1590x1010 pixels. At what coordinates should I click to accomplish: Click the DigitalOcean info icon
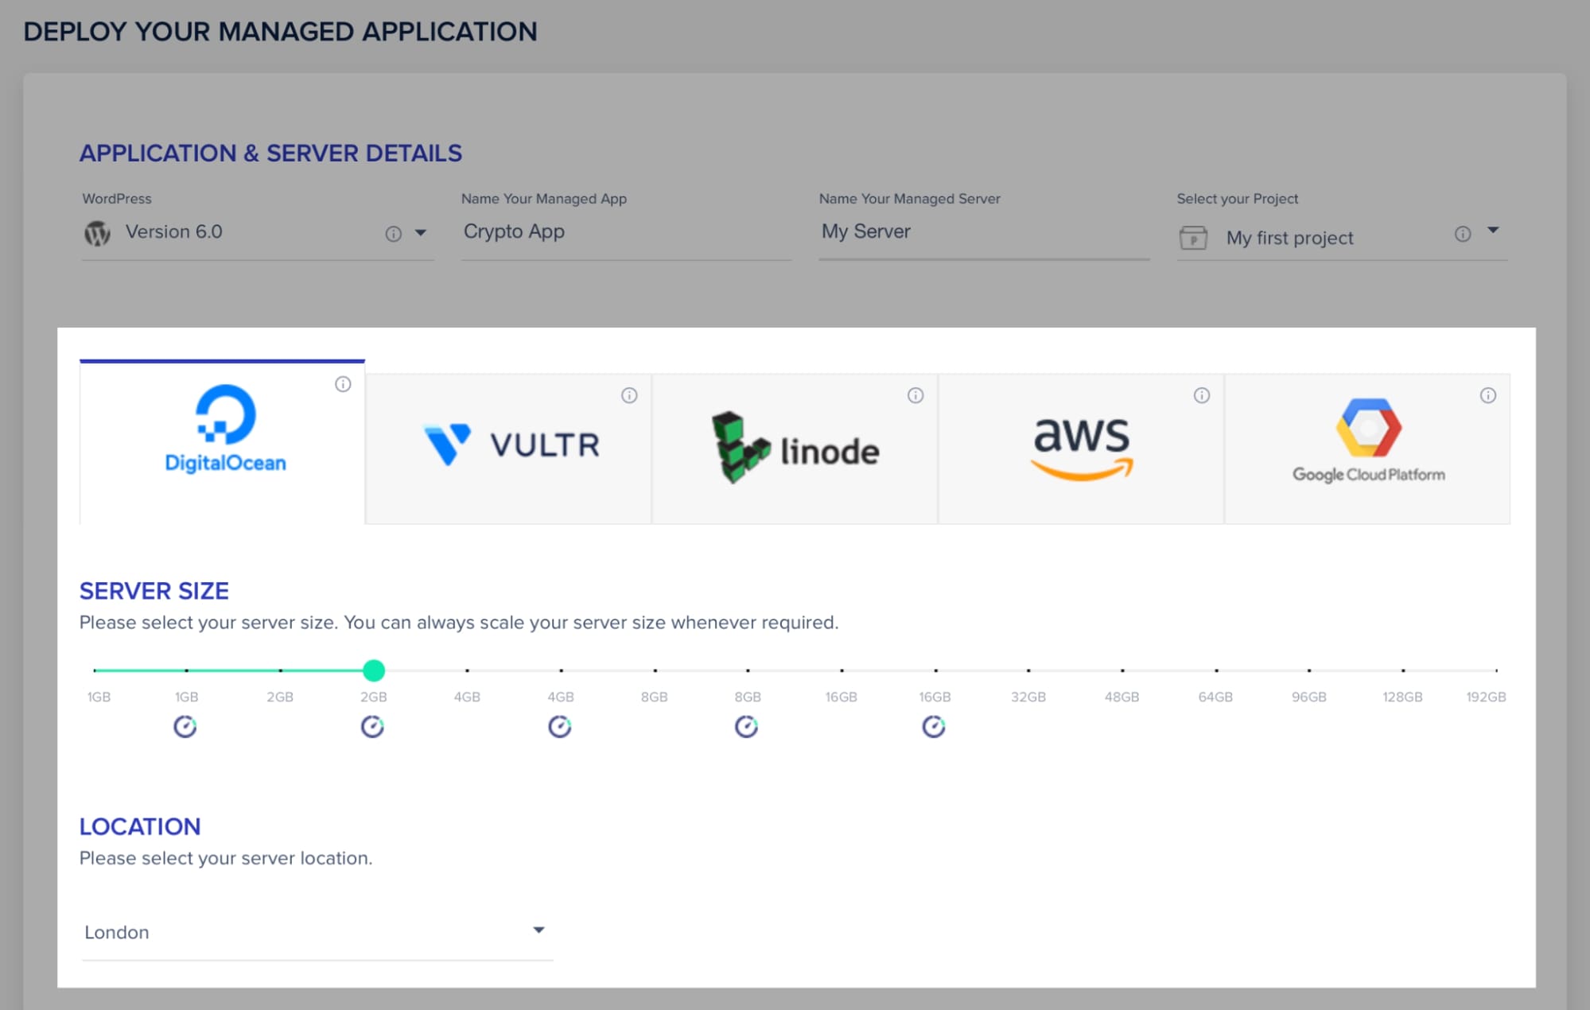[343, 384]
